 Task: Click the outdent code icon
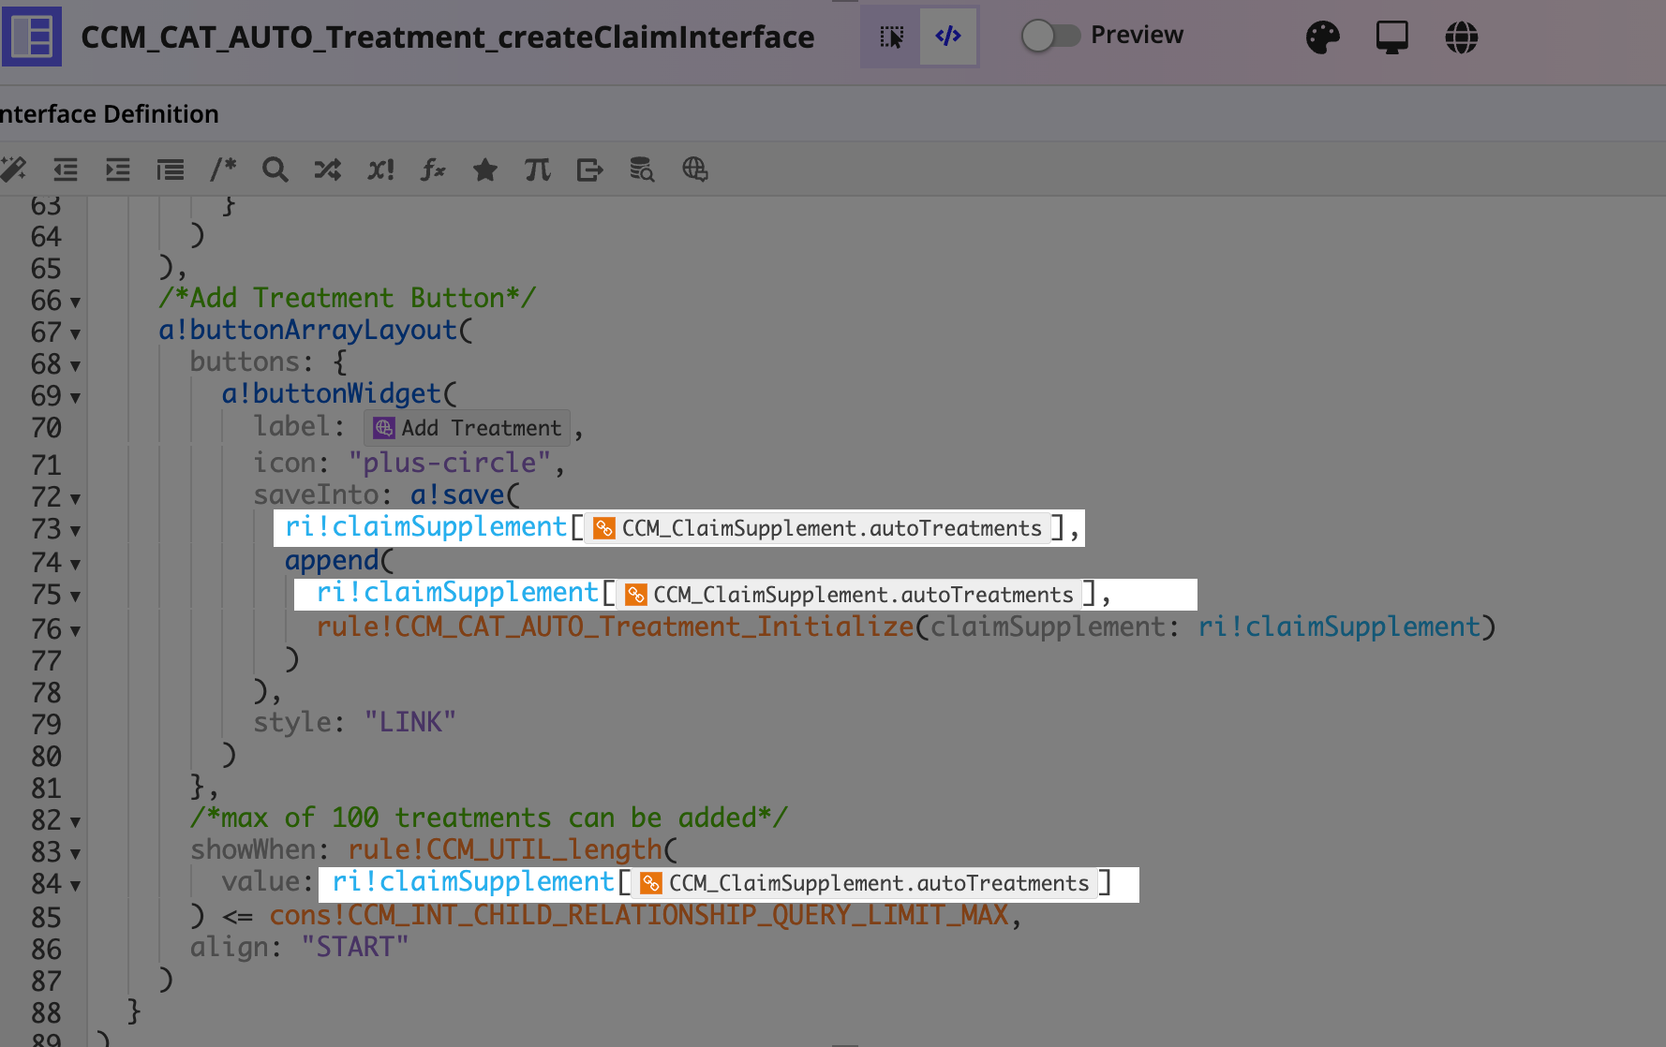coord(65,170)
